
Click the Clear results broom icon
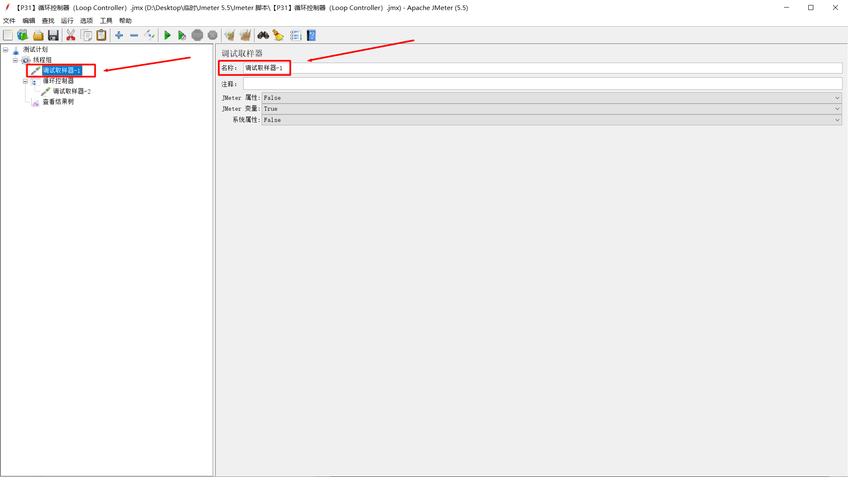(229, 36)
